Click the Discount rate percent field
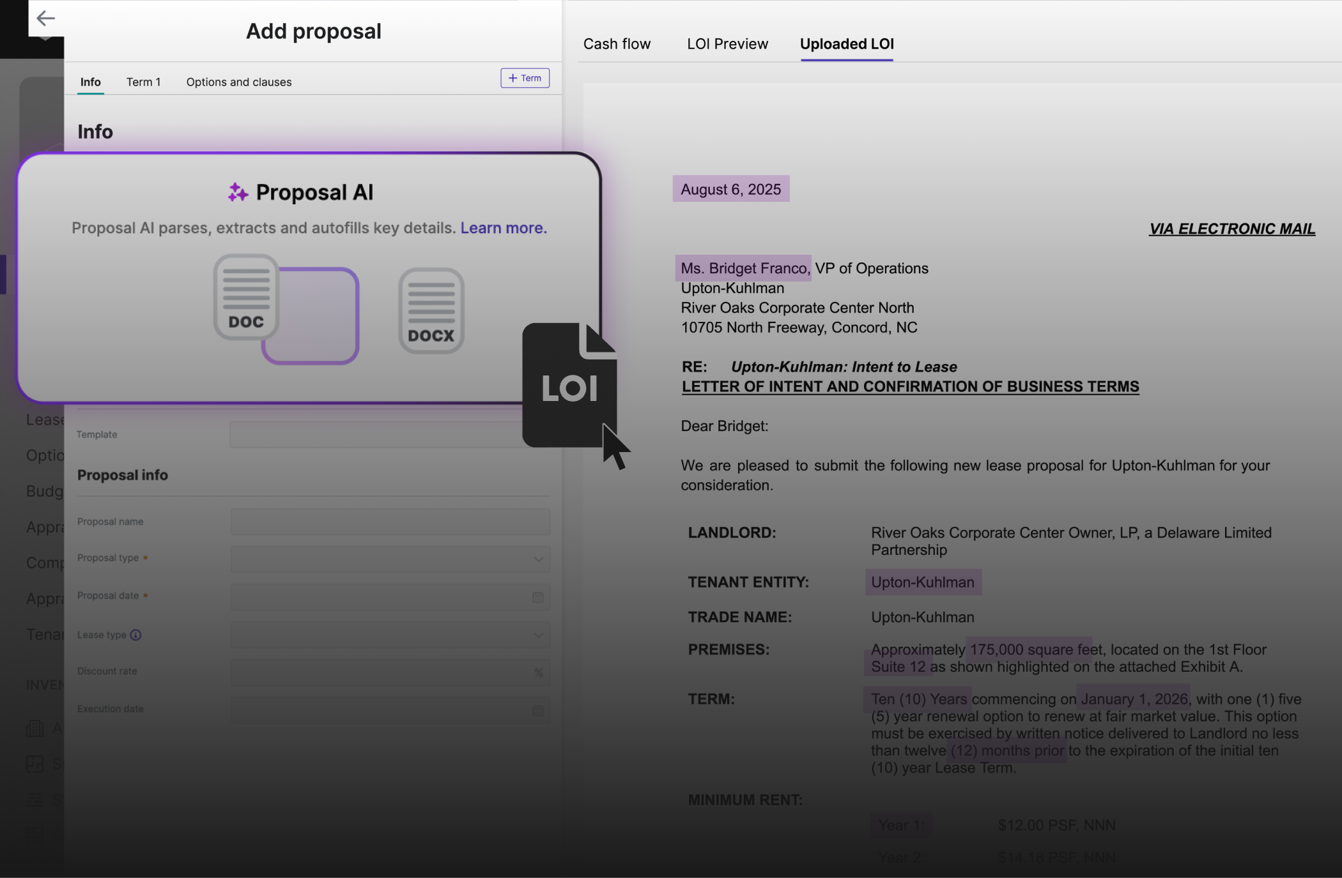The height and width of the screenshot is (878, 1342). [390, 672]
